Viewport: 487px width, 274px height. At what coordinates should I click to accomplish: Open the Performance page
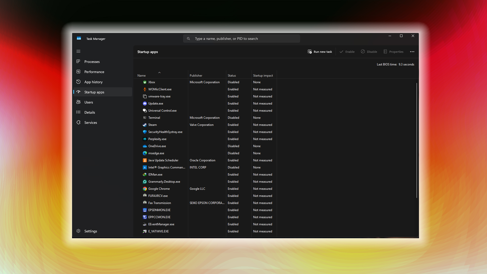pos(103,72)
